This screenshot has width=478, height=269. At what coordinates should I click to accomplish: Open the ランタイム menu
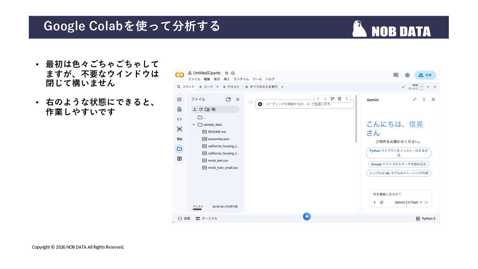click(x=241, y=79)
